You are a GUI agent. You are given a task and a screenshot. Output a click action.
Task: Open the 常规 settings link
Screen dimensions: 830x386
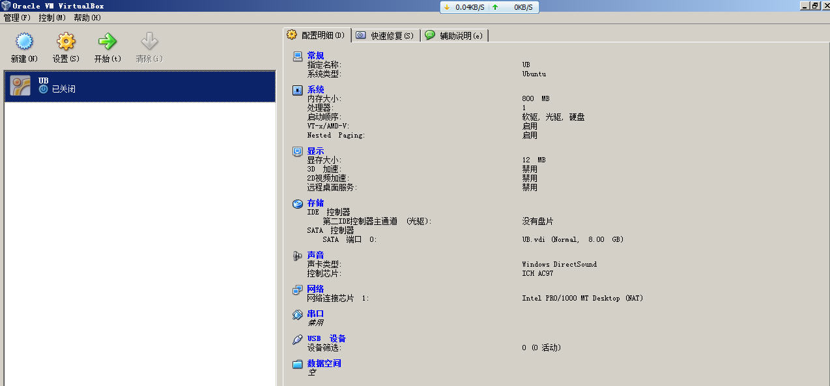pyautogui.click(x=315, y=56)
